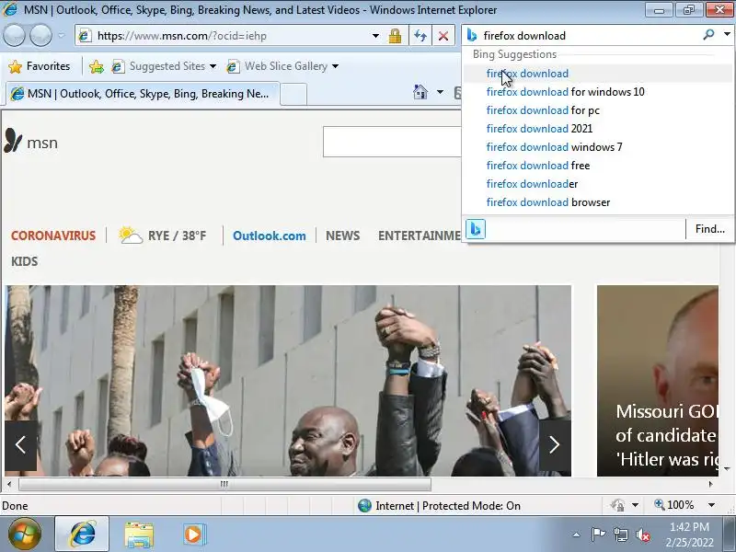This screenshot has width=736, height=552.
Task: Click the security padlock icon
Action: (395, 36)
